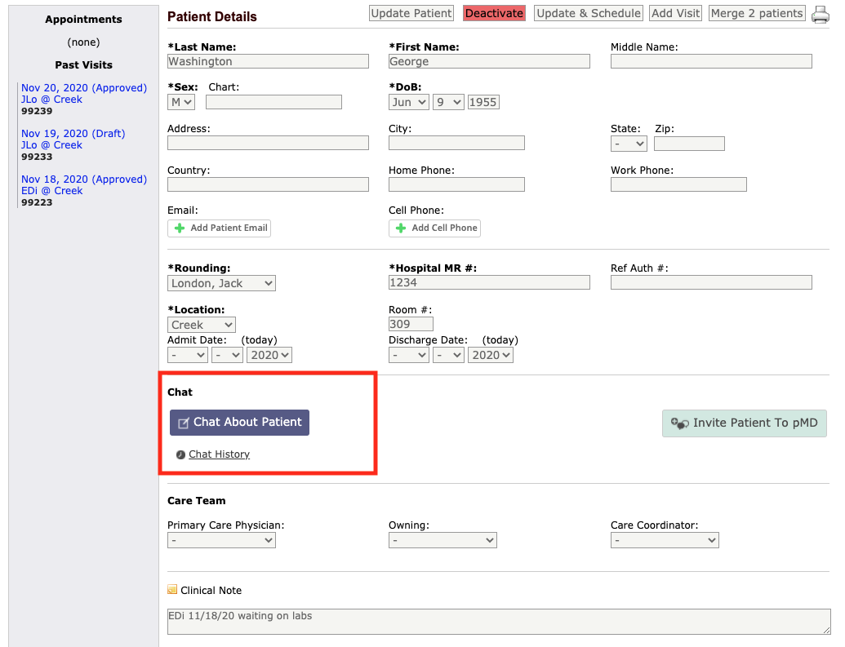Viewport: 845px width, 647px height.
Task: Print the patient details using the printer icon
Action: click(x=820, y=14)
